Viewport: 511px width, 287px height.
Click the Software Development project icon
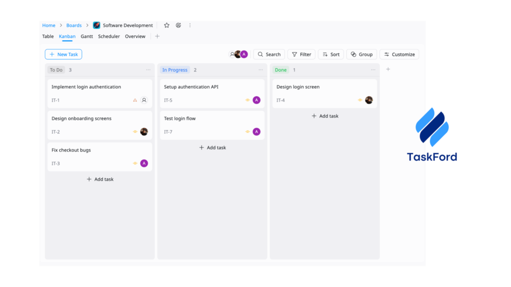(x=96, y=25)
